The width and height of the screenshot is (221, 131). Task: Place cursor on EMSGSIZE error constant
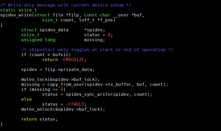pos(73,60)
